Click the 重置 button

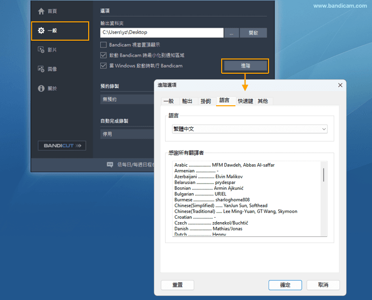click(x=177, y=285)
